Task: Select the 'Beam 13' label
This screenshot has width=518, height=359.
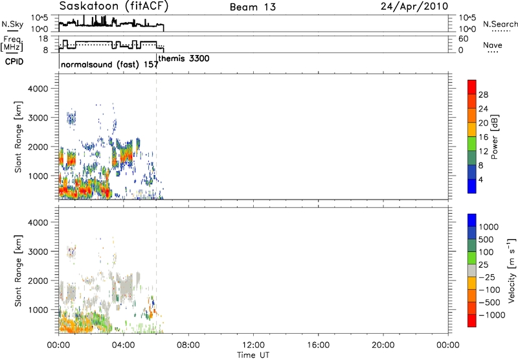Action: tap(253, 7)
